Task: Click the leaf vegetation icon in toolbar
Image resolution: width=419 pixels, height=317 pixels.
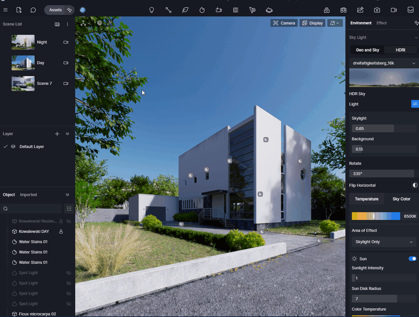Action: pyautogui.click(x=185, y=10)
